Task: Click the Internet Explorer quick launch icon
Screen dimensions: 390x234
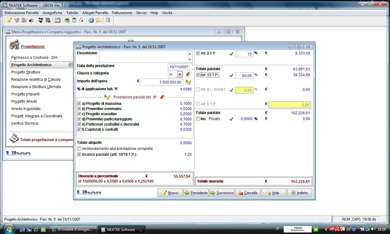Action: pos(36,229)
